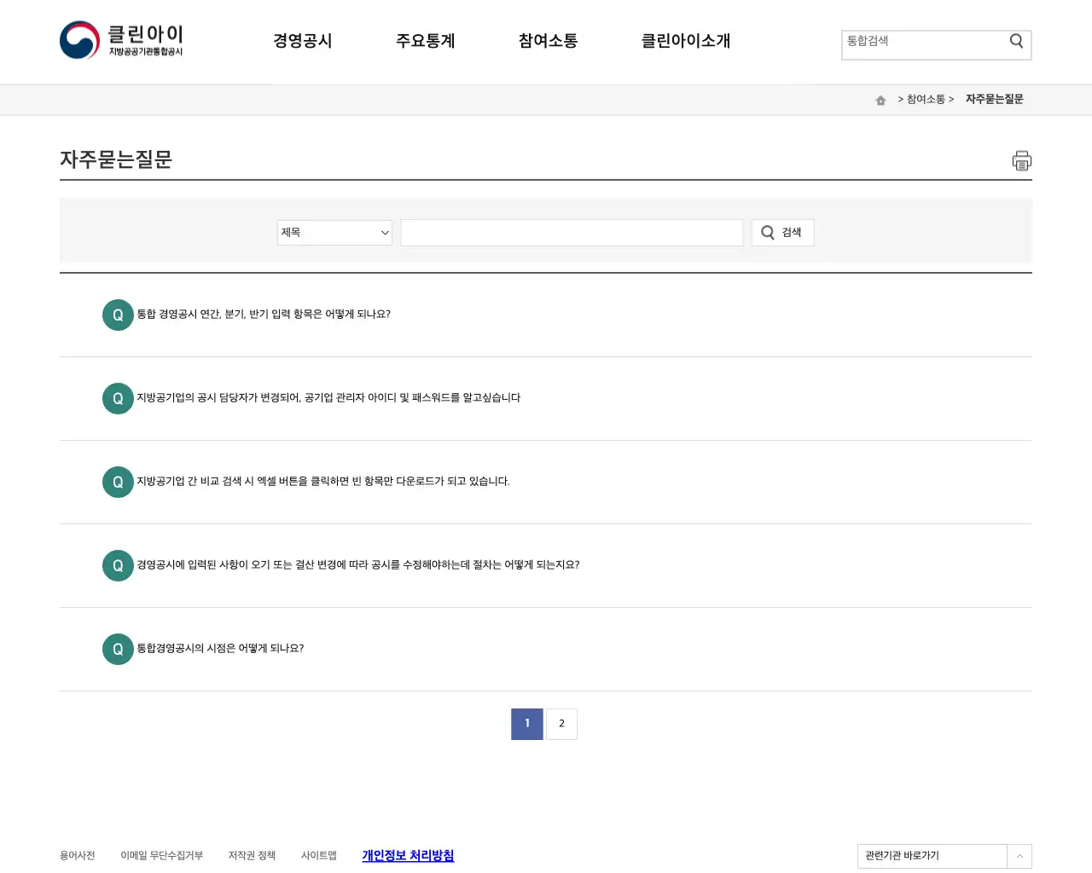
Task: Click inside the FAQ search input field
Action: click(572, 232)
